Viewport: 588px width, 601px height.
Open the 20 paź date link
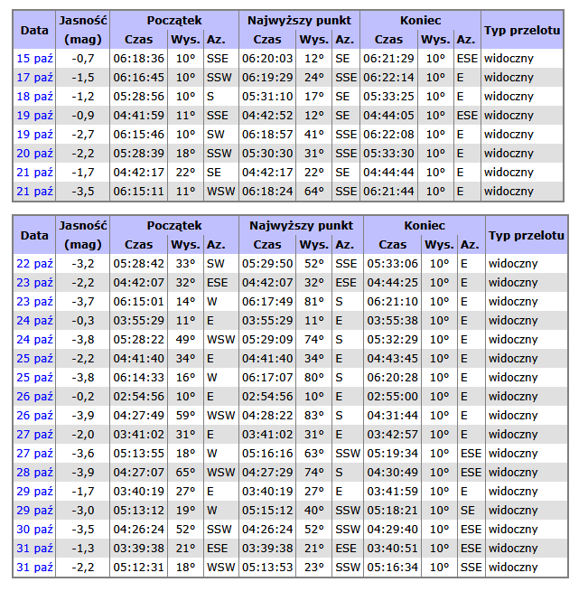pos(34,153)
